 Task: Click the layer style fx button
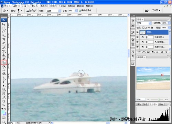tap(144, 52)
